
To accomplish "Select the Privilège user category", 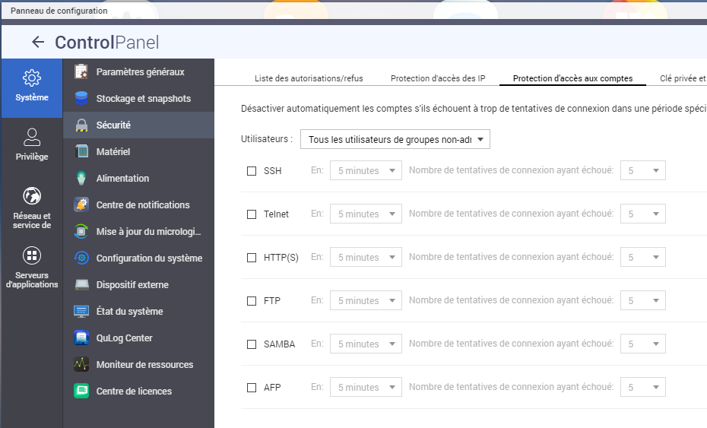I will [x=31, y=144].
